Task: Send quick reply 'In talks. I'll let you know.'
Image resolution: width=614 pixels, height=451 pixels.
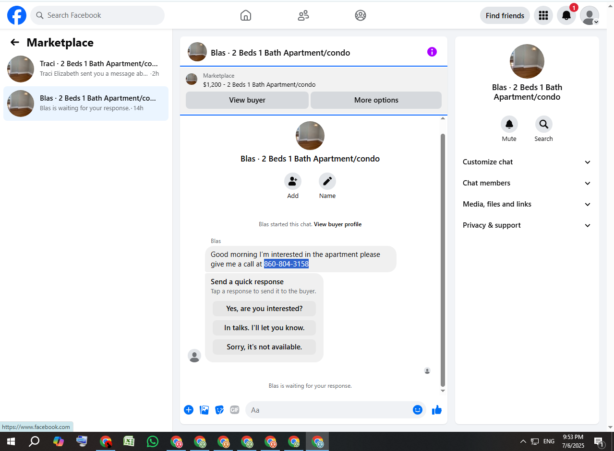Action: click(265, 328)
